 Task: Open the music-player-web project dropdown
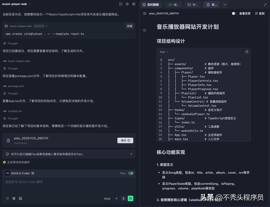17,4
